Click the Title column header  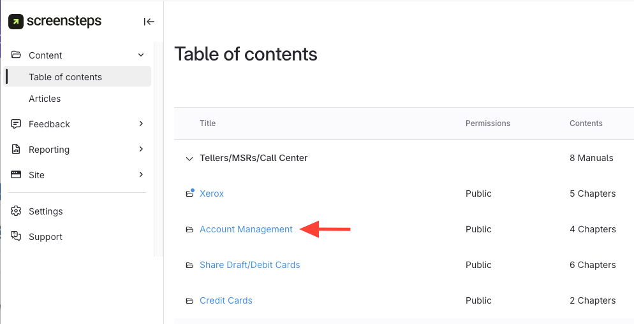pos(207,123)
